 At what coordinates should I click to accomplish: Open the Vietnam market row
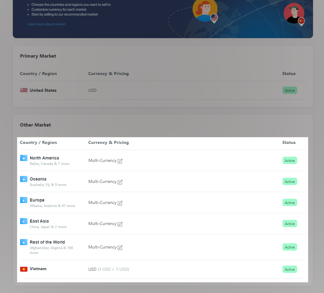(x=163, y=270)
